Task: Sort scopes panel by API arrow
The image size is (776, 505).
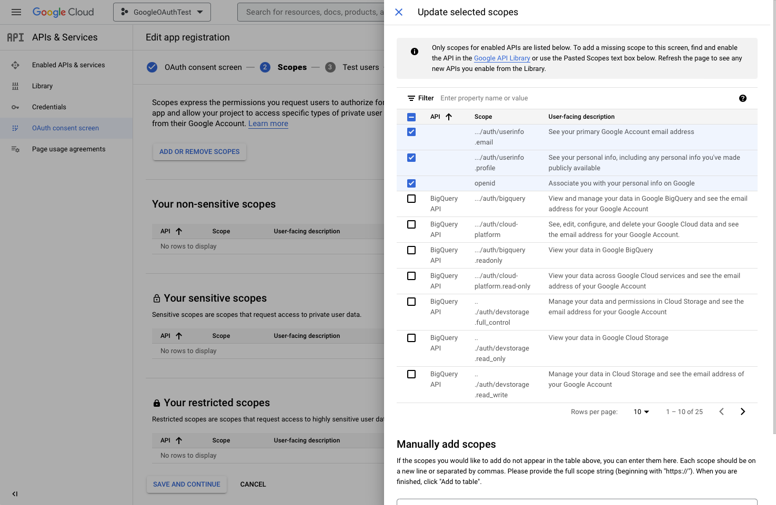Action: pyautogui.click(x=449, y=117)
